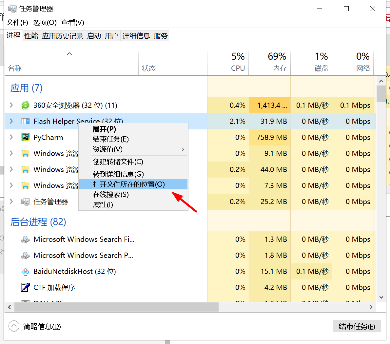Close the Task Manager window
This screenshot has width=390, height=344.
tap(373, 9)
